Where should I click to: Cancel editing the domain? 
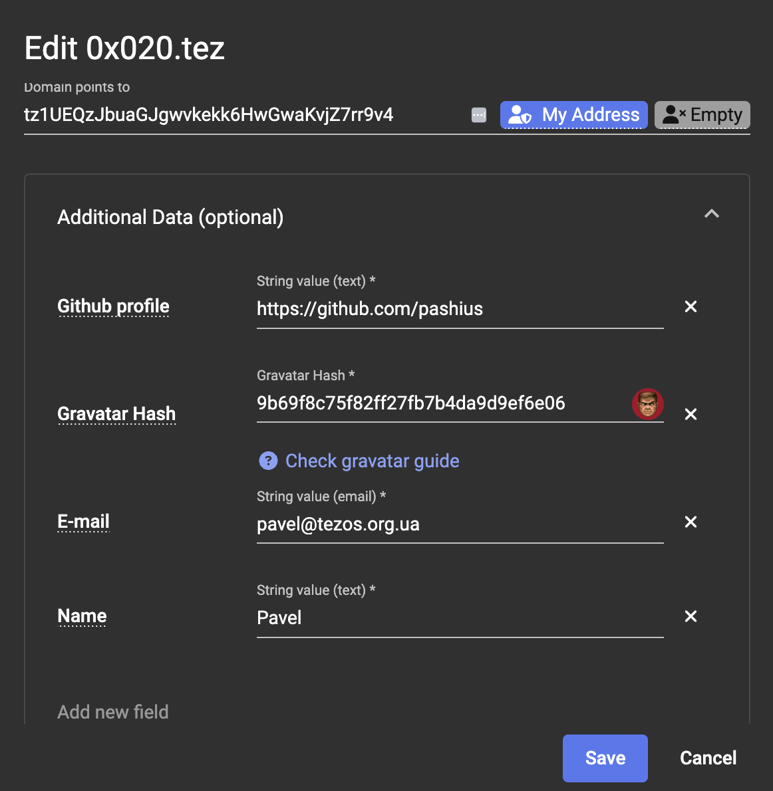coord(708,758)
